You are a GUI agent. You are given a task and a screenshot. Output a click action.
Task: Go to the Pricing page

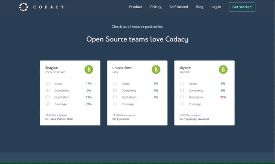[x=156, y=7]
